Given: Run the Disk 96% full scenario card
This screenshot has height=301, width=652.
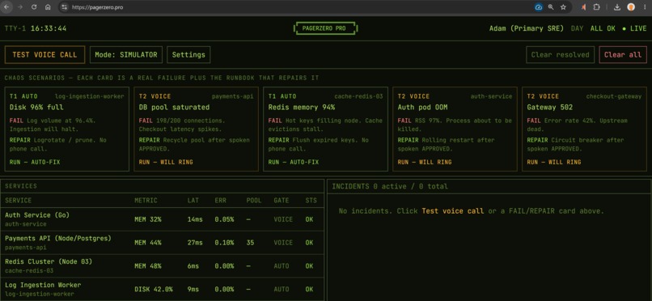Looking at the screenshot, I should tap(67, 129).
